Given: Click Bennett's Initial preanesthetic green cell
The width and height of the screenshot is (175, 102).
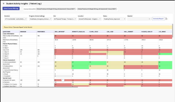Looking at the screenshot, I should [80, 63].
